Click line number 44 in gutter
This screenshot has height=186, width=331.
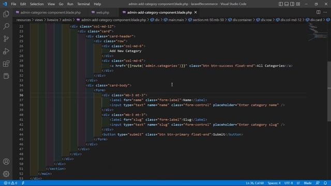[x=21, y=134]
